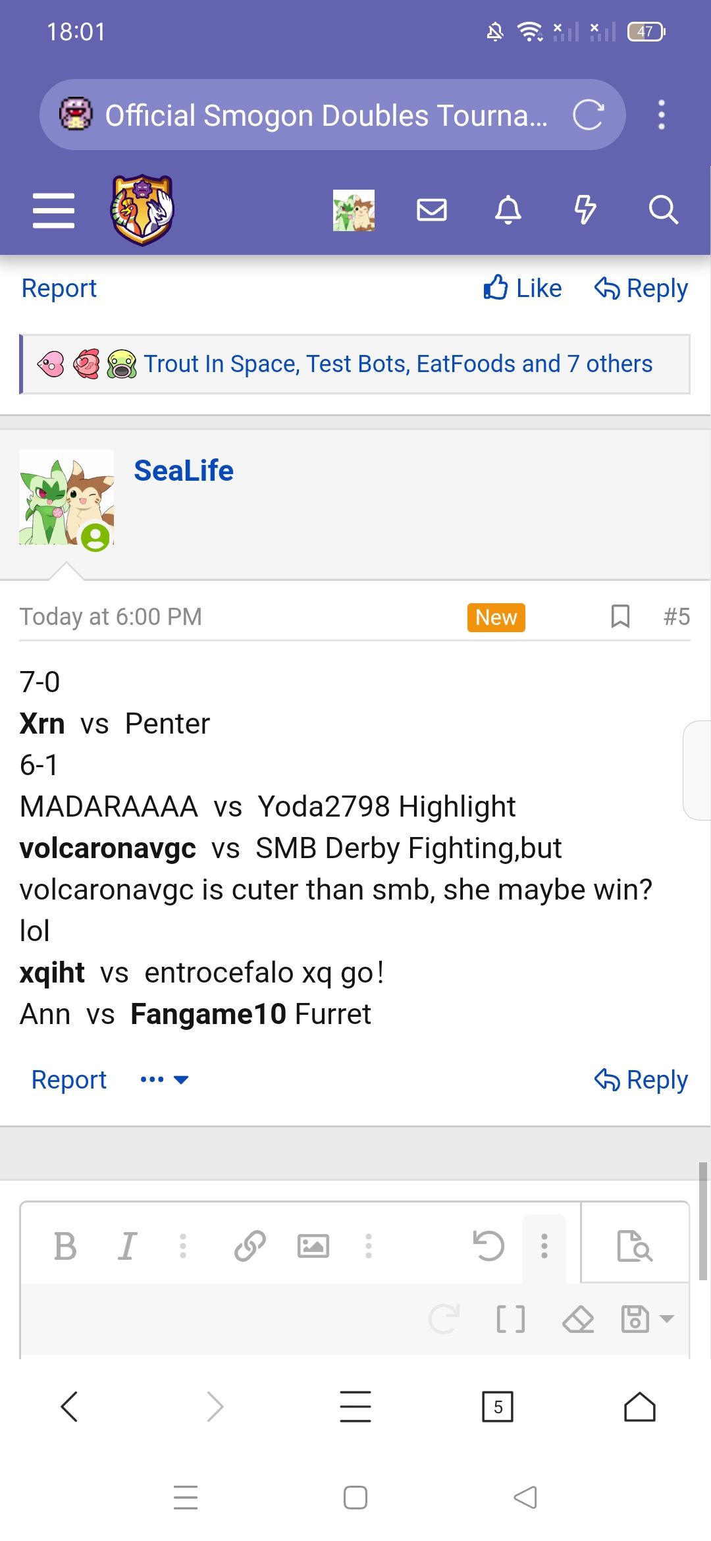Click the preview icon in editor
Viewport: 711px width, 1541px height.
click(x=635, y=1246)
